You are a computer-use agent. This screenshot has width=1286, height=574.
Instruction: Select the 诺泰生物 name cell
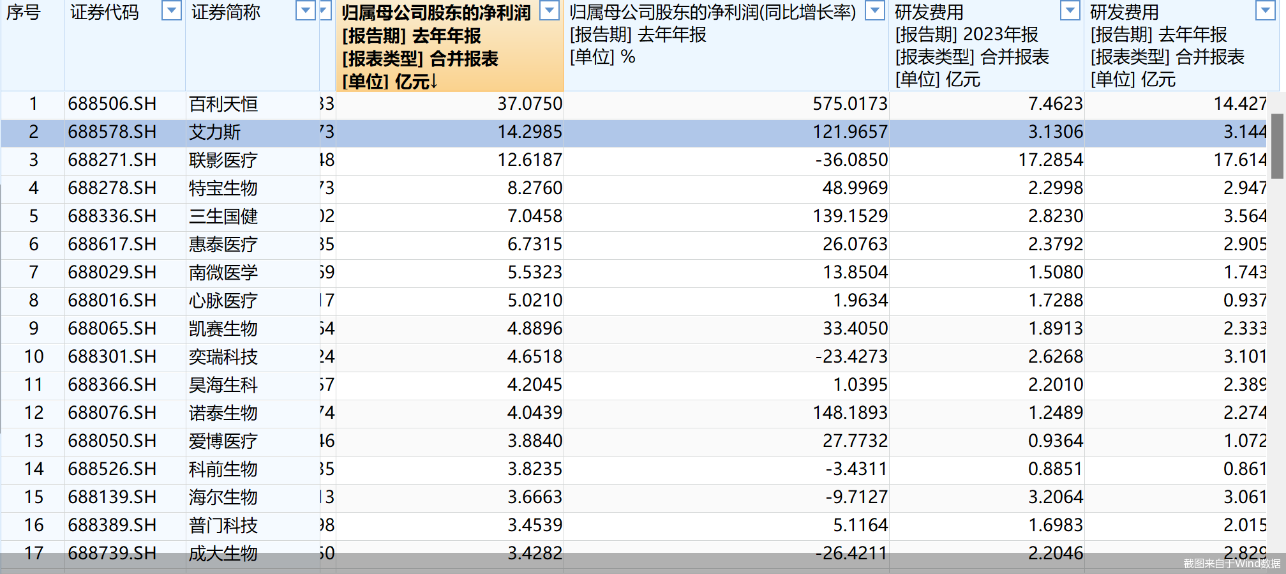coord(223,413)
